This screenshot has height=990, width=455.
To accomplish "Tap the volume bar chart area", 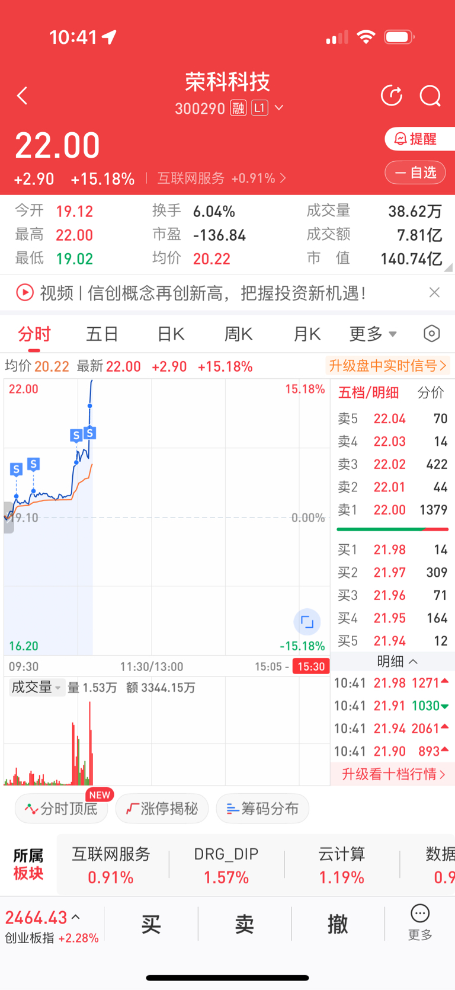I will (x=166, y=741).
